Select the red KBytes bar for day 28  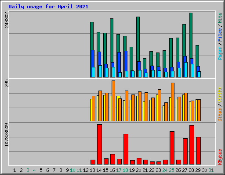(192, 145)
